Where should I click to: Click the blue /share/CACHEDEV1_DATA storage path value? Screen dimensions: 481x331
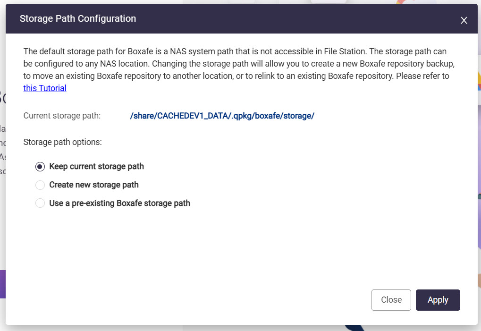coord(222,116)
